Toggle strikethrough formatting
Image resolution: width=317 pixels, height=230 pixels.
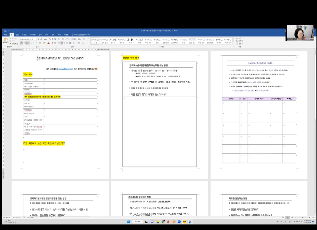click(31, 43)
